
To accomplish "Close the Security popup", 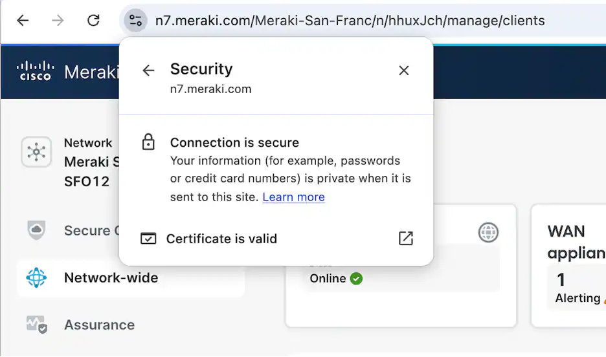I will coord(404,70).
